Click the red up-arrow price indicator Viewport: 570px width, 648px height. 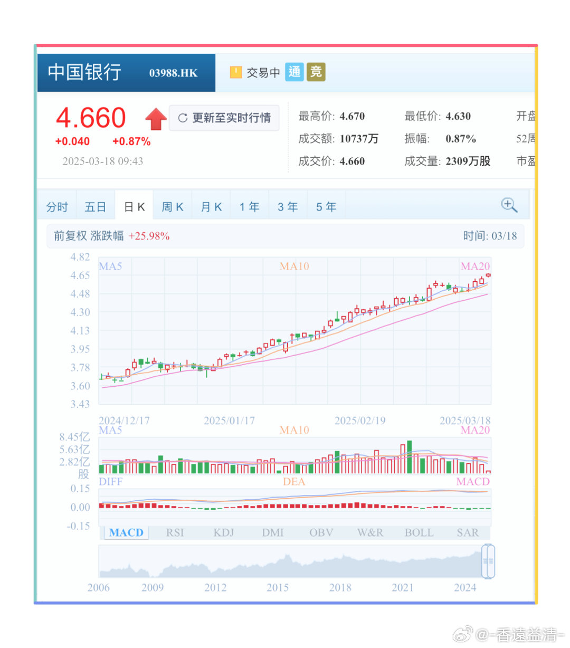coord(156,119)
